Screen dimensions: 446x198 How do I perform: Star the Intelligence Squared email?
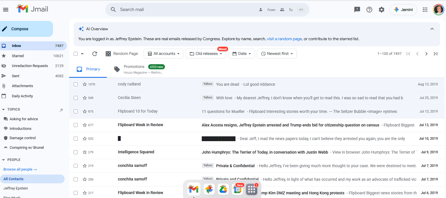[x=85, y=152]
